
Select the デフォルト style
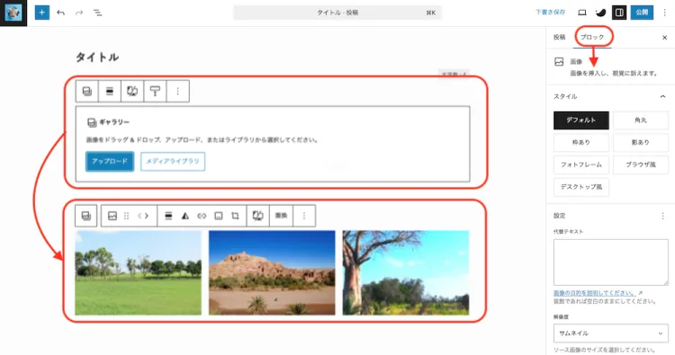click(x=581, y=120)
